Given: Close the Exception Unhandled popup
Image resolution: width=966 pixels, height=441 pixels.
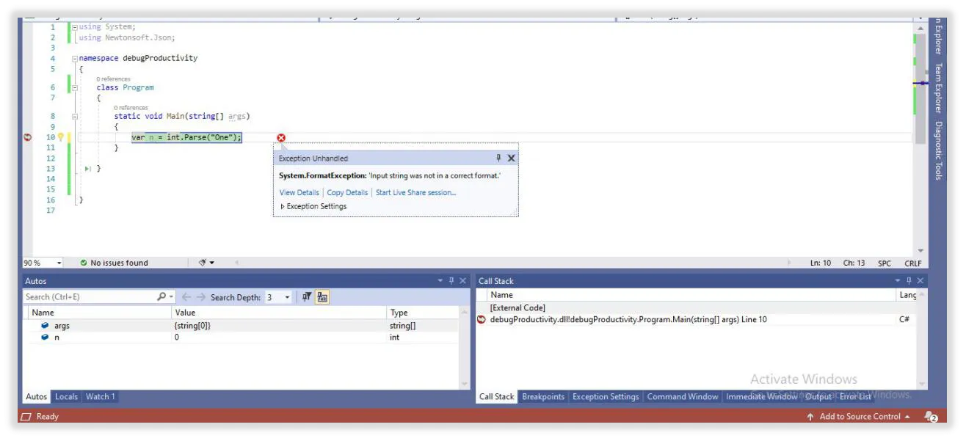Looking at the screenshot, I should (512, 158).
